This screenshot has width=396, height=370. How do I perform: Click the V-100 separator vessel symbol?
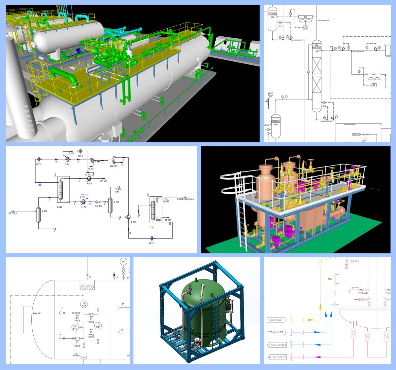(x=38, y=215)
